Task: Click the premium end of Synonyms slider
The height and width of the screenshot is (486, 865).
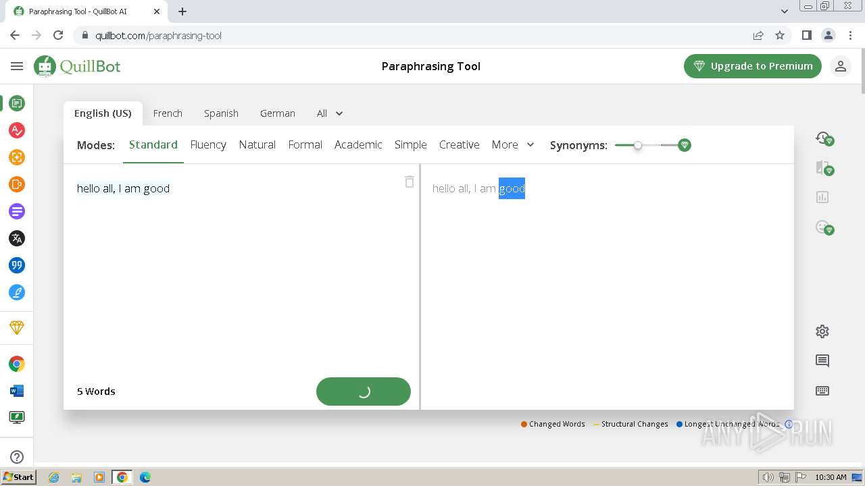Action: click(685, 145)
